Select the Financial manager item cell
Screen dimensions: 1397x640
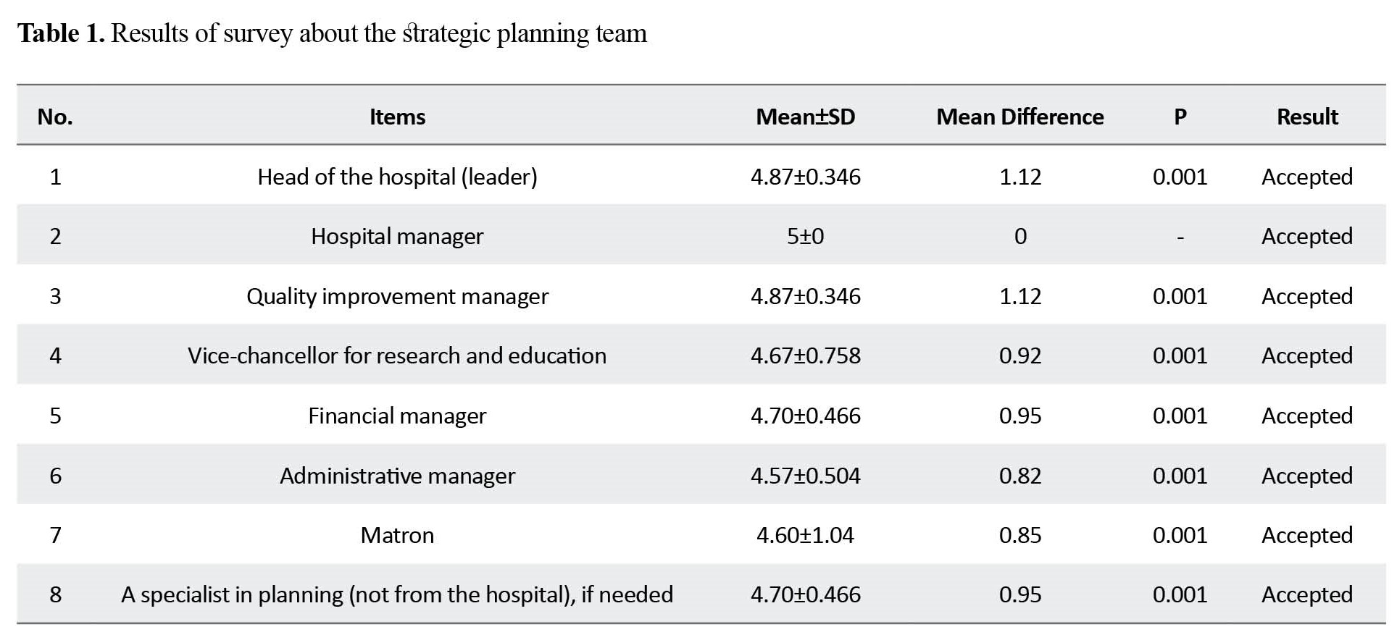tap(397, 416)
